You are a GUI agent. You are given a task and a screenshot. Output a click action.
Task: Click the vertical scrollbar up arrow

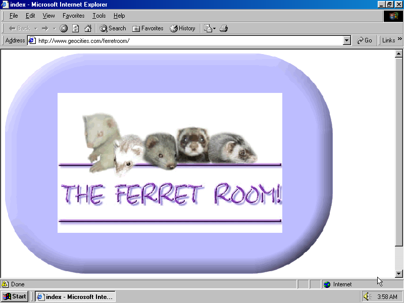(x=398, y=54)
